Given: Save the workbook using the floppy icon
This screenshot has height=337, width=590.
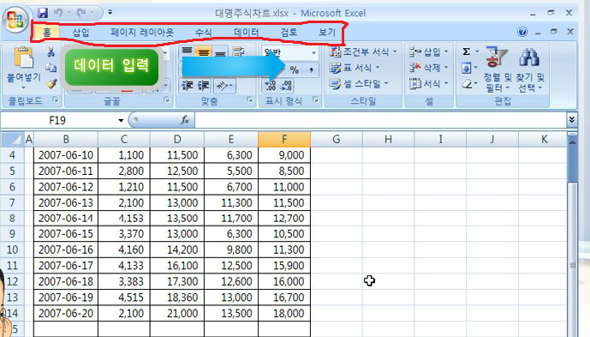Looking at the screenshot, I should click(43, 13).
